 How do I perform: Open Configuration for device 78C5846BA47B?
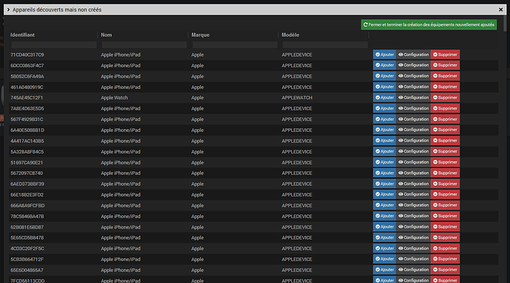413,216
